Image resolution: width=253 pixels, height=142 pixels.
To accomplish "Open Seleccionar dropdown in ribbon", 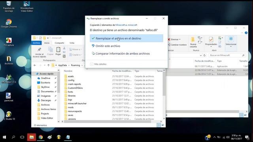I will [231, 42].
